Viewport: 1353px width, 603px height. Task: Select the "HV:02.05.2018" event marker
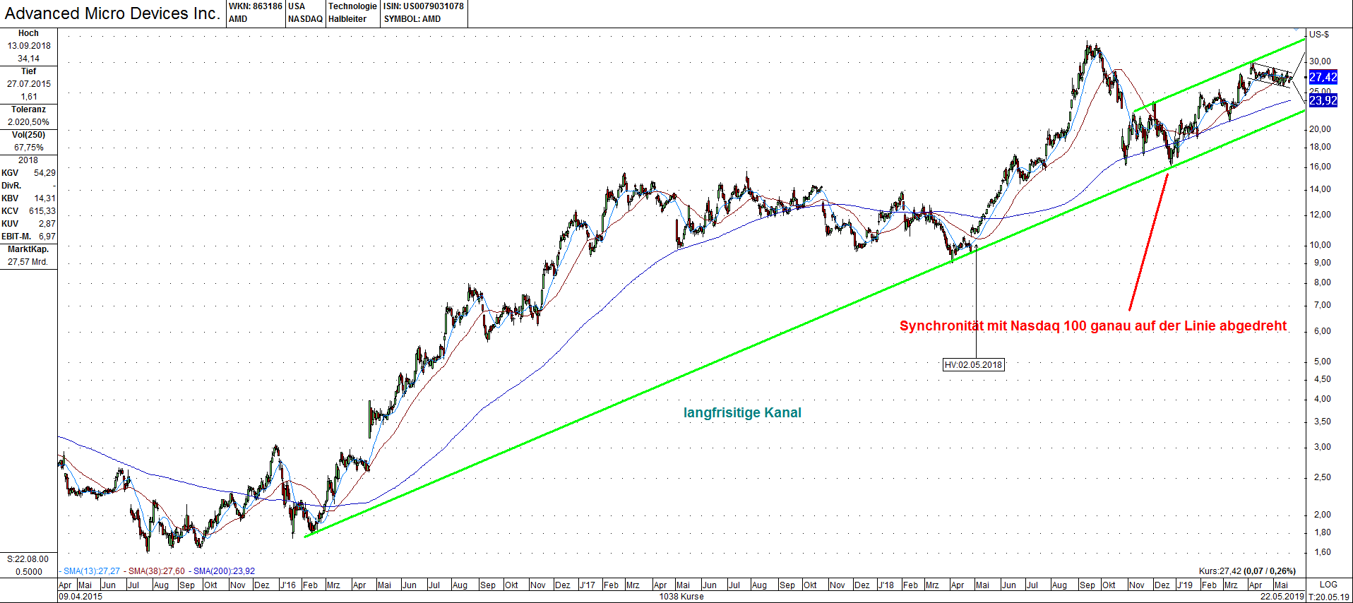[x=973, y=365]
